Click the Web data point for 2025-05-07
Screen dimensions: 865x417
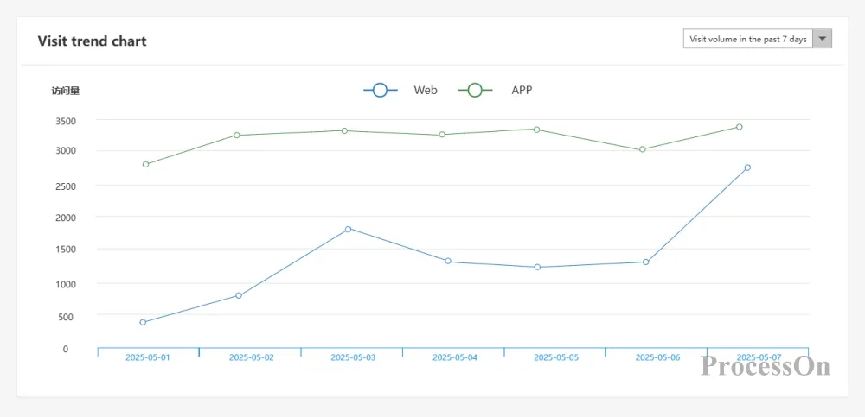pyautogui.click(x=747, y=167)
